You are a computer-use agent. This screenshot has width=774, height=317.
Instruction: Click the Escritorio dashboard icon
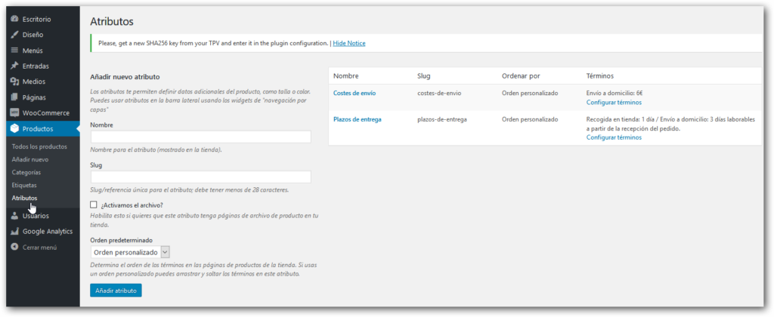(14, 19)
